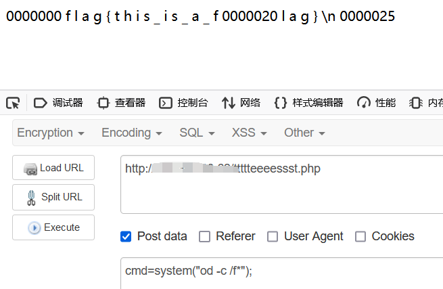Open the SQL dropdown menu
The image size is (443, 289).
(197, 133)
